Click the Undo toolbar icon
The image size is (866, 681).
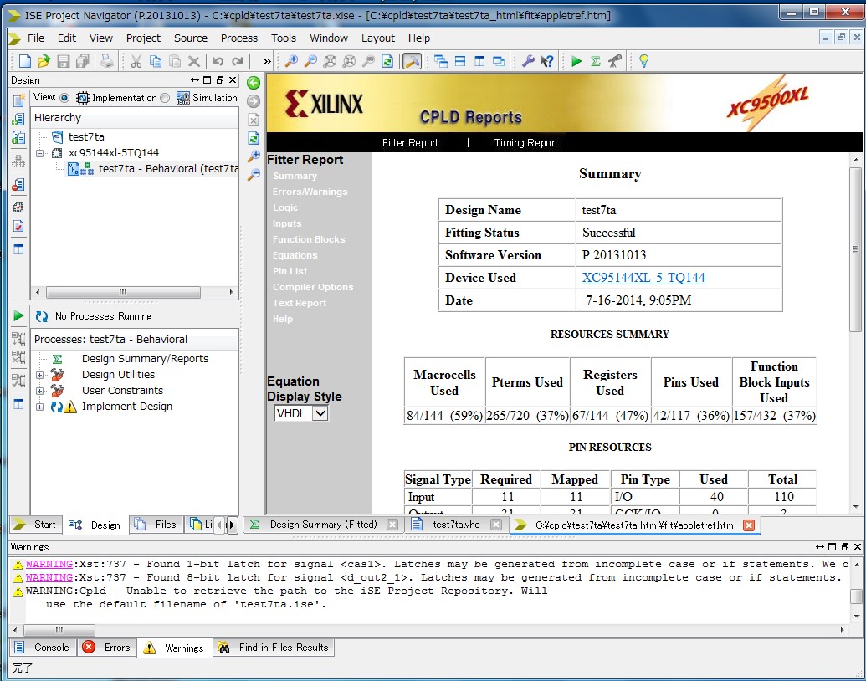(218, 61)
